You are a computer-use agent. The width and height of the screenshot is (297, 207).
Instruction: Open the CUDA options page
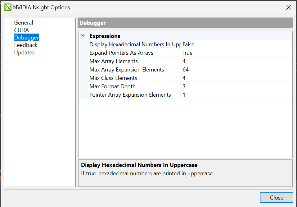pos(21,30)
